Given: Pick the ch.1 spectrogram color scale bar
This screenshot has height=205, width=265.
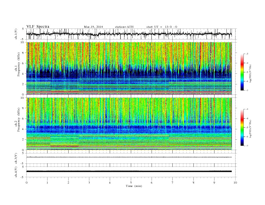Looking at the screenshot, I should click(242, 72).
